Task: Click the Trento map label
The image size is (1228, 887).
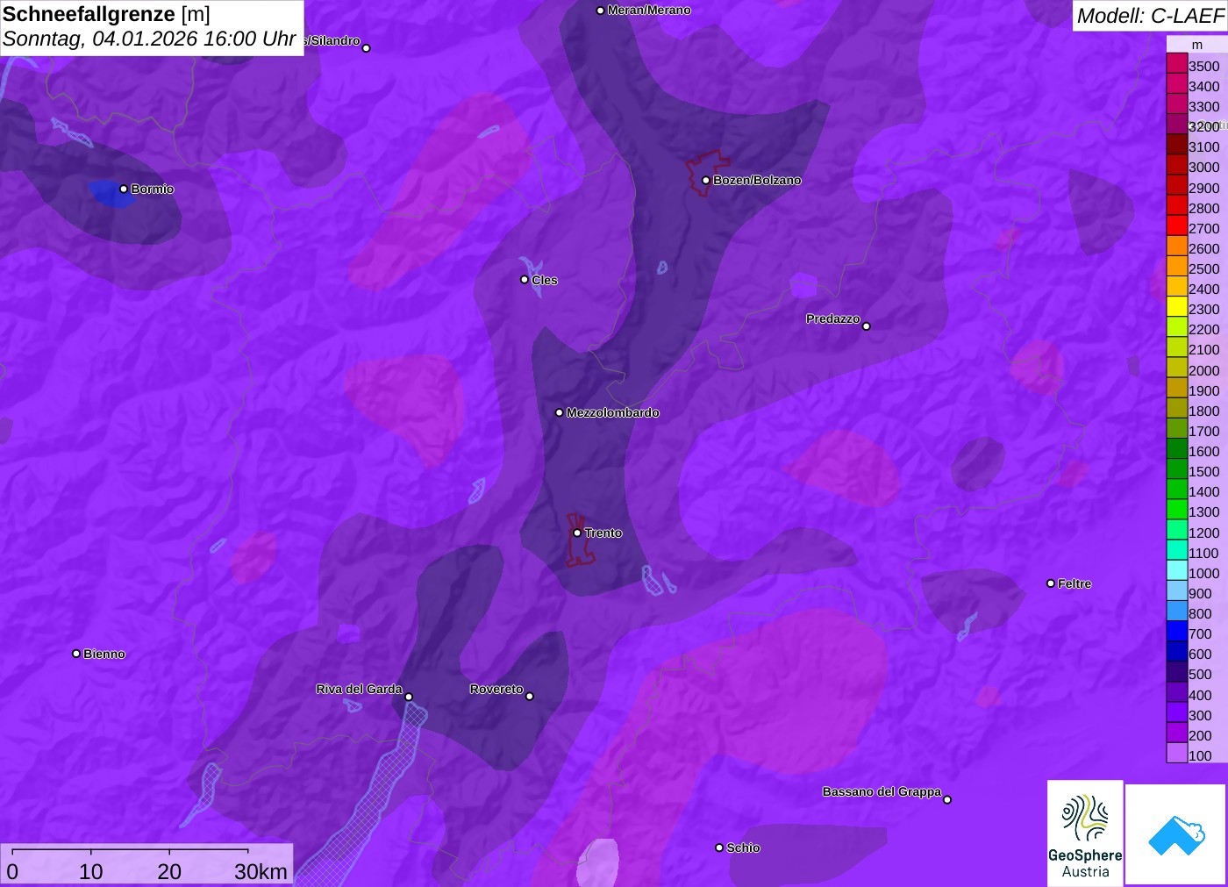Action: (603, 533)
